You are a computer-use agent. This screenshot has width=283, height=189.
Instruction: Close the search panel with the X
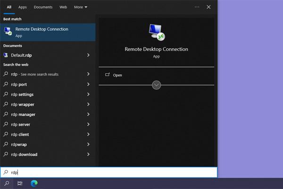click(208, 7)
